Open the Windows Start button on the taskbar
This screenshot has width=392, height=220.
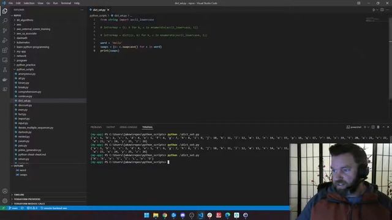(147, 215)
